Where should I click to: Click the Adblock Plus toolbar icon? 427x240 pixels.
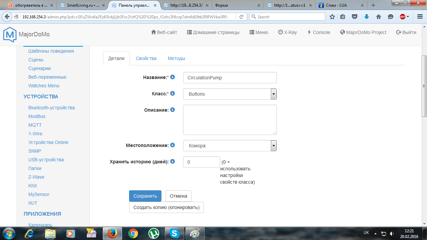(403, 17)
